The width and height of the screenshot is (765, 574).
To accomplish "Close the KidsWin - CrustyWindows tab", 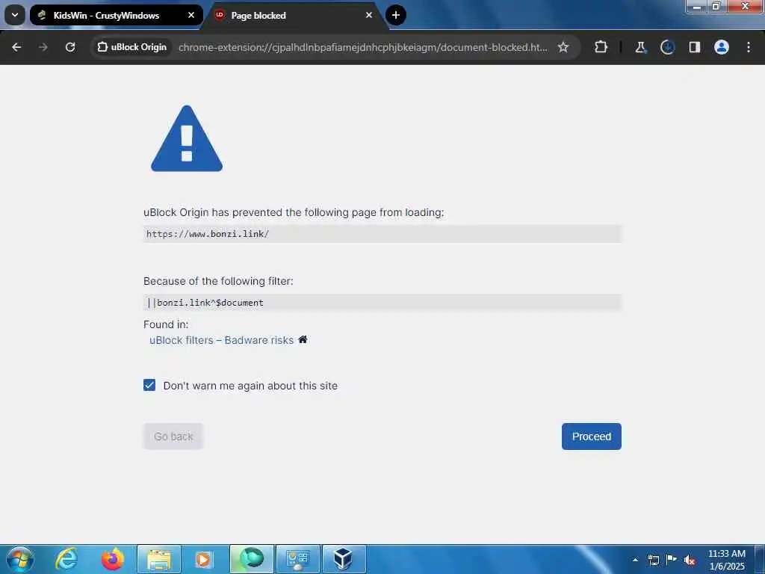I will [191, 15].
